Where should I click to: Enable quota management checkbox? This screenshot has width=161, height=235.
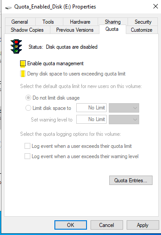click(23, 63)
